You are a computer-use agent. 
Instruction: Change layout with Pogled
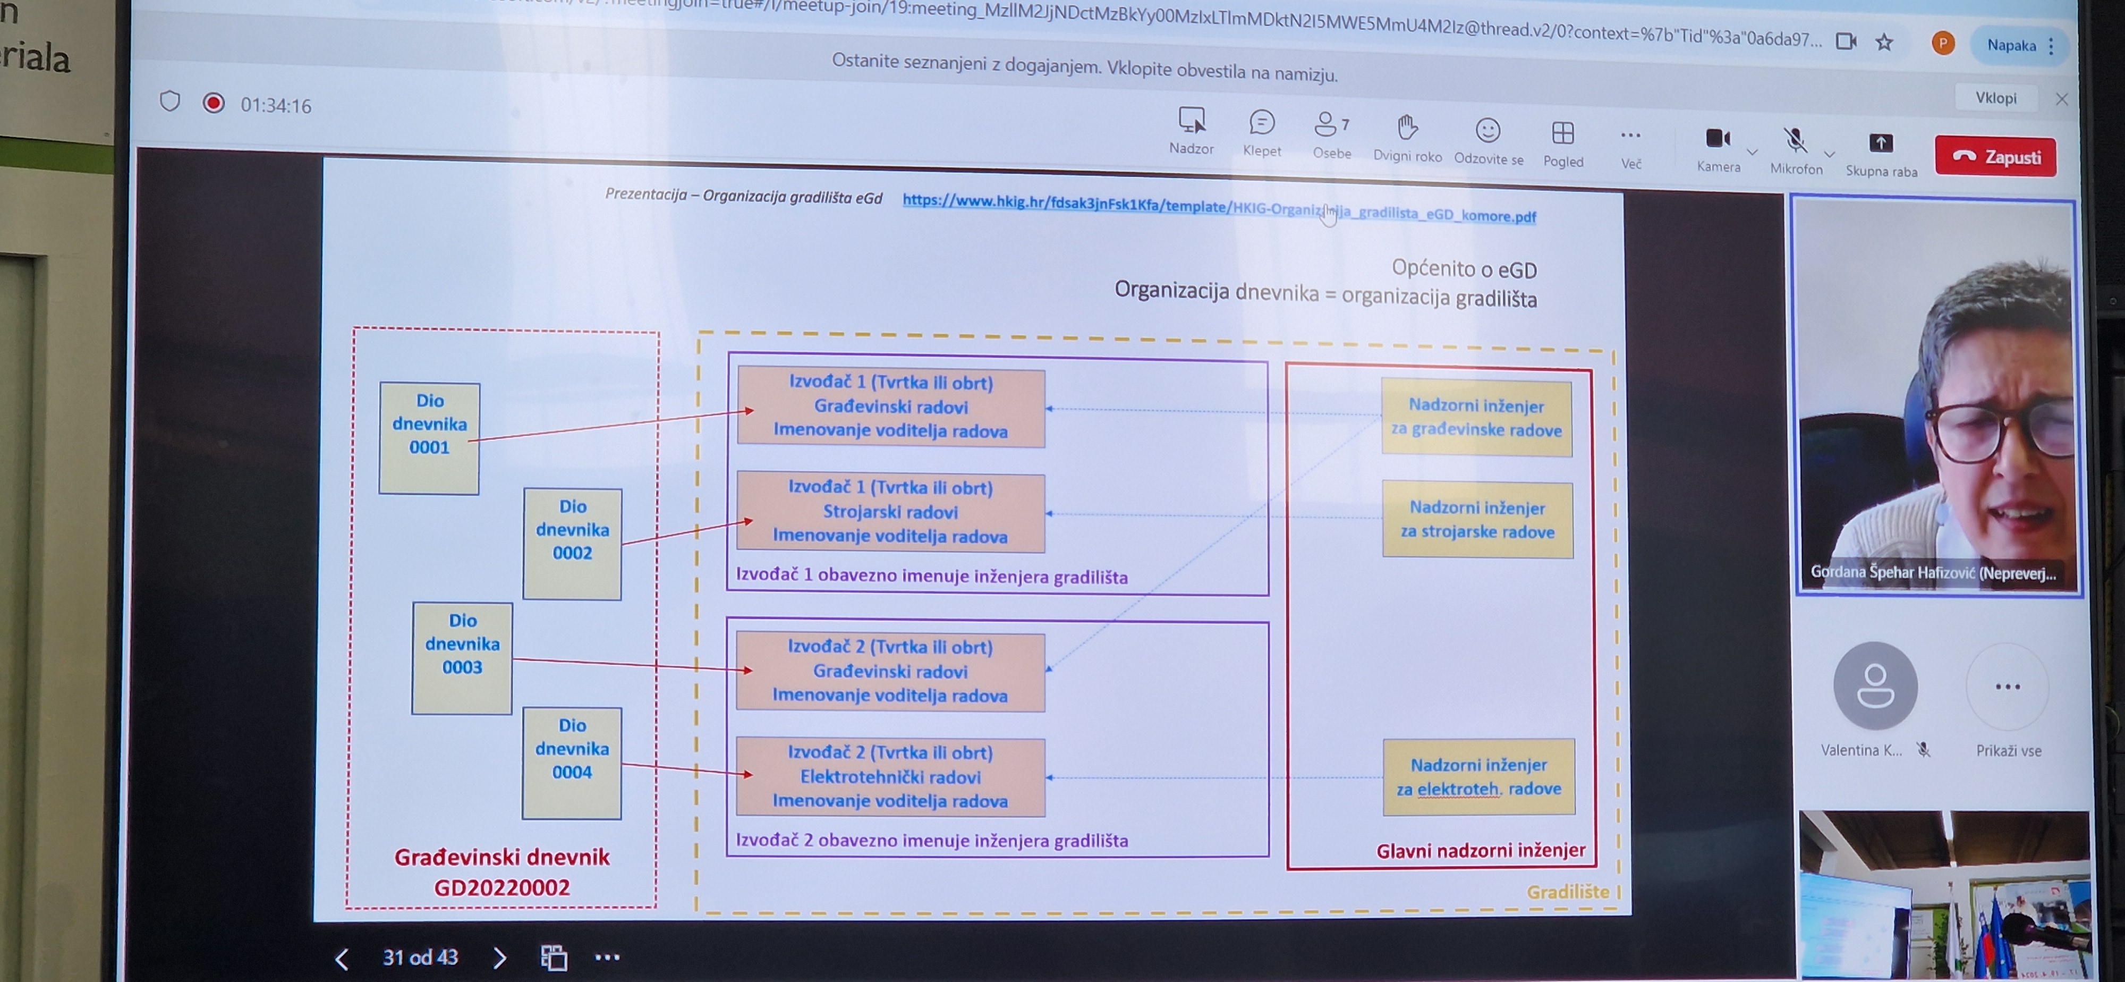point(1563,143)
